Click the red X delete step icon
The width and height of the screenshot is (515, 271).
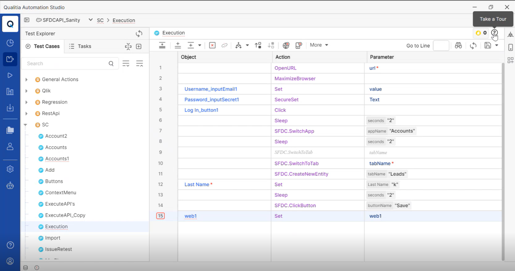212,45
